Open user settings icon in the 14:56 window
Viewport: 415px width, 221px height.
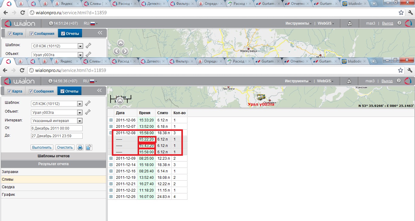pyautogui.click(x=350, y=81)
